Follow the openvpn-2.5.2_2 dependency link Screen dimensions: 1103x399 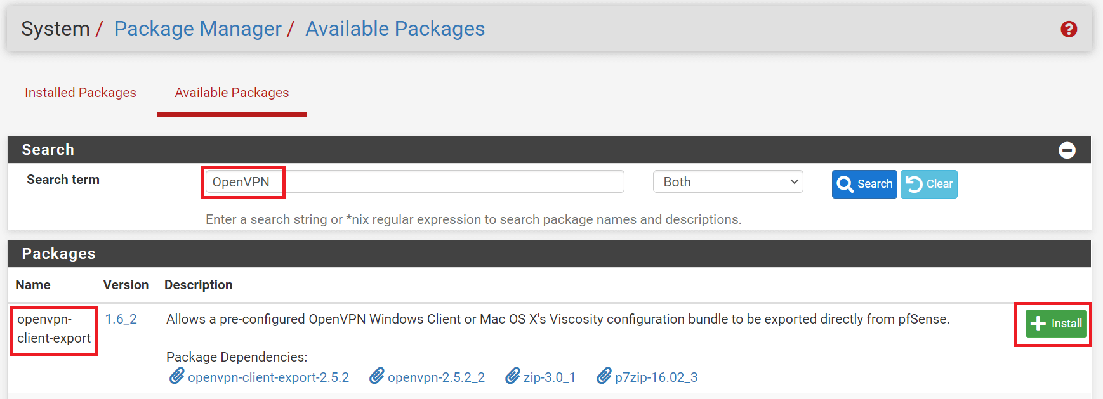point(436,376)
